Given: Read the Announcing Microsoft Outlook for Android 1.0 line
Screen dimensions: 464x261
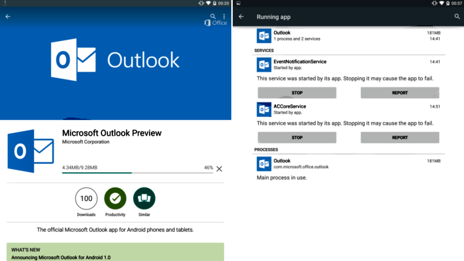Looking at the screenshot, I should coord(61,258).
